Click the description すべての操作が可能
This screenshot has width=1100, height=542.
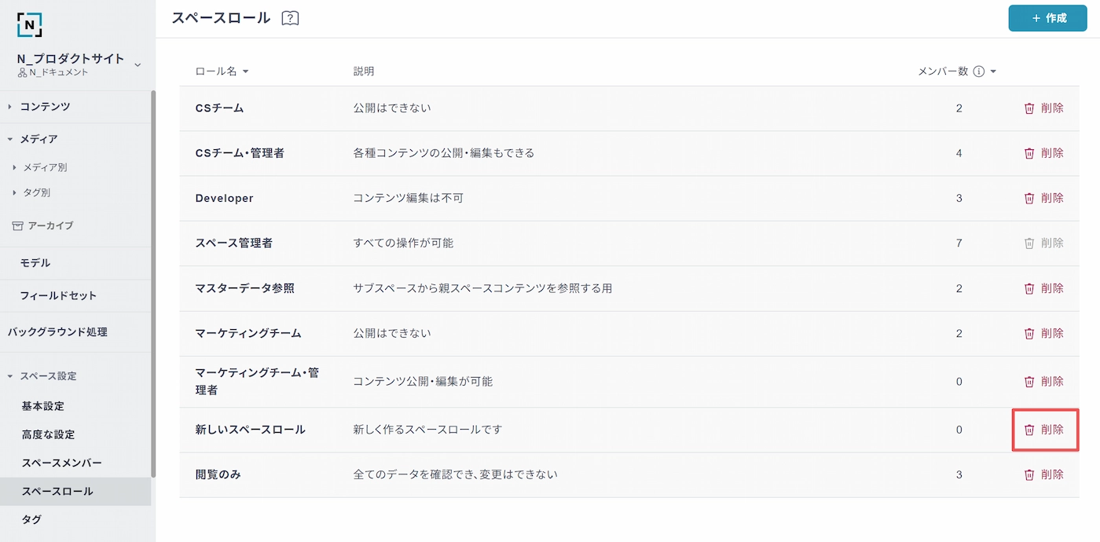coord(403,244)
